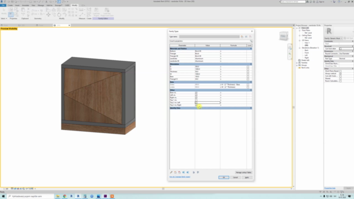Toggle lock checkbox for Thickness parameter
This screenshot has height=199, width=354.
[248, 71]
